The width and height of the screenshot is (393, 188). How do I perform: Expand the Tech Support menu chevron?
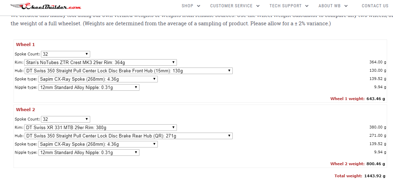(306, 6)
